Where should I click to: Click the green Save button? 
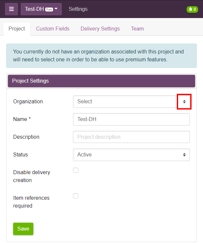(23, 229)
